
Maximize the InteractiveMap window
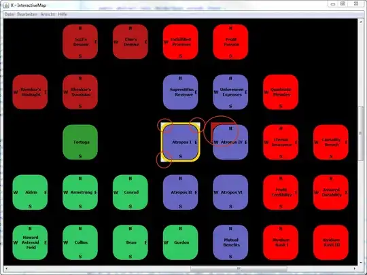click(343, 4)
